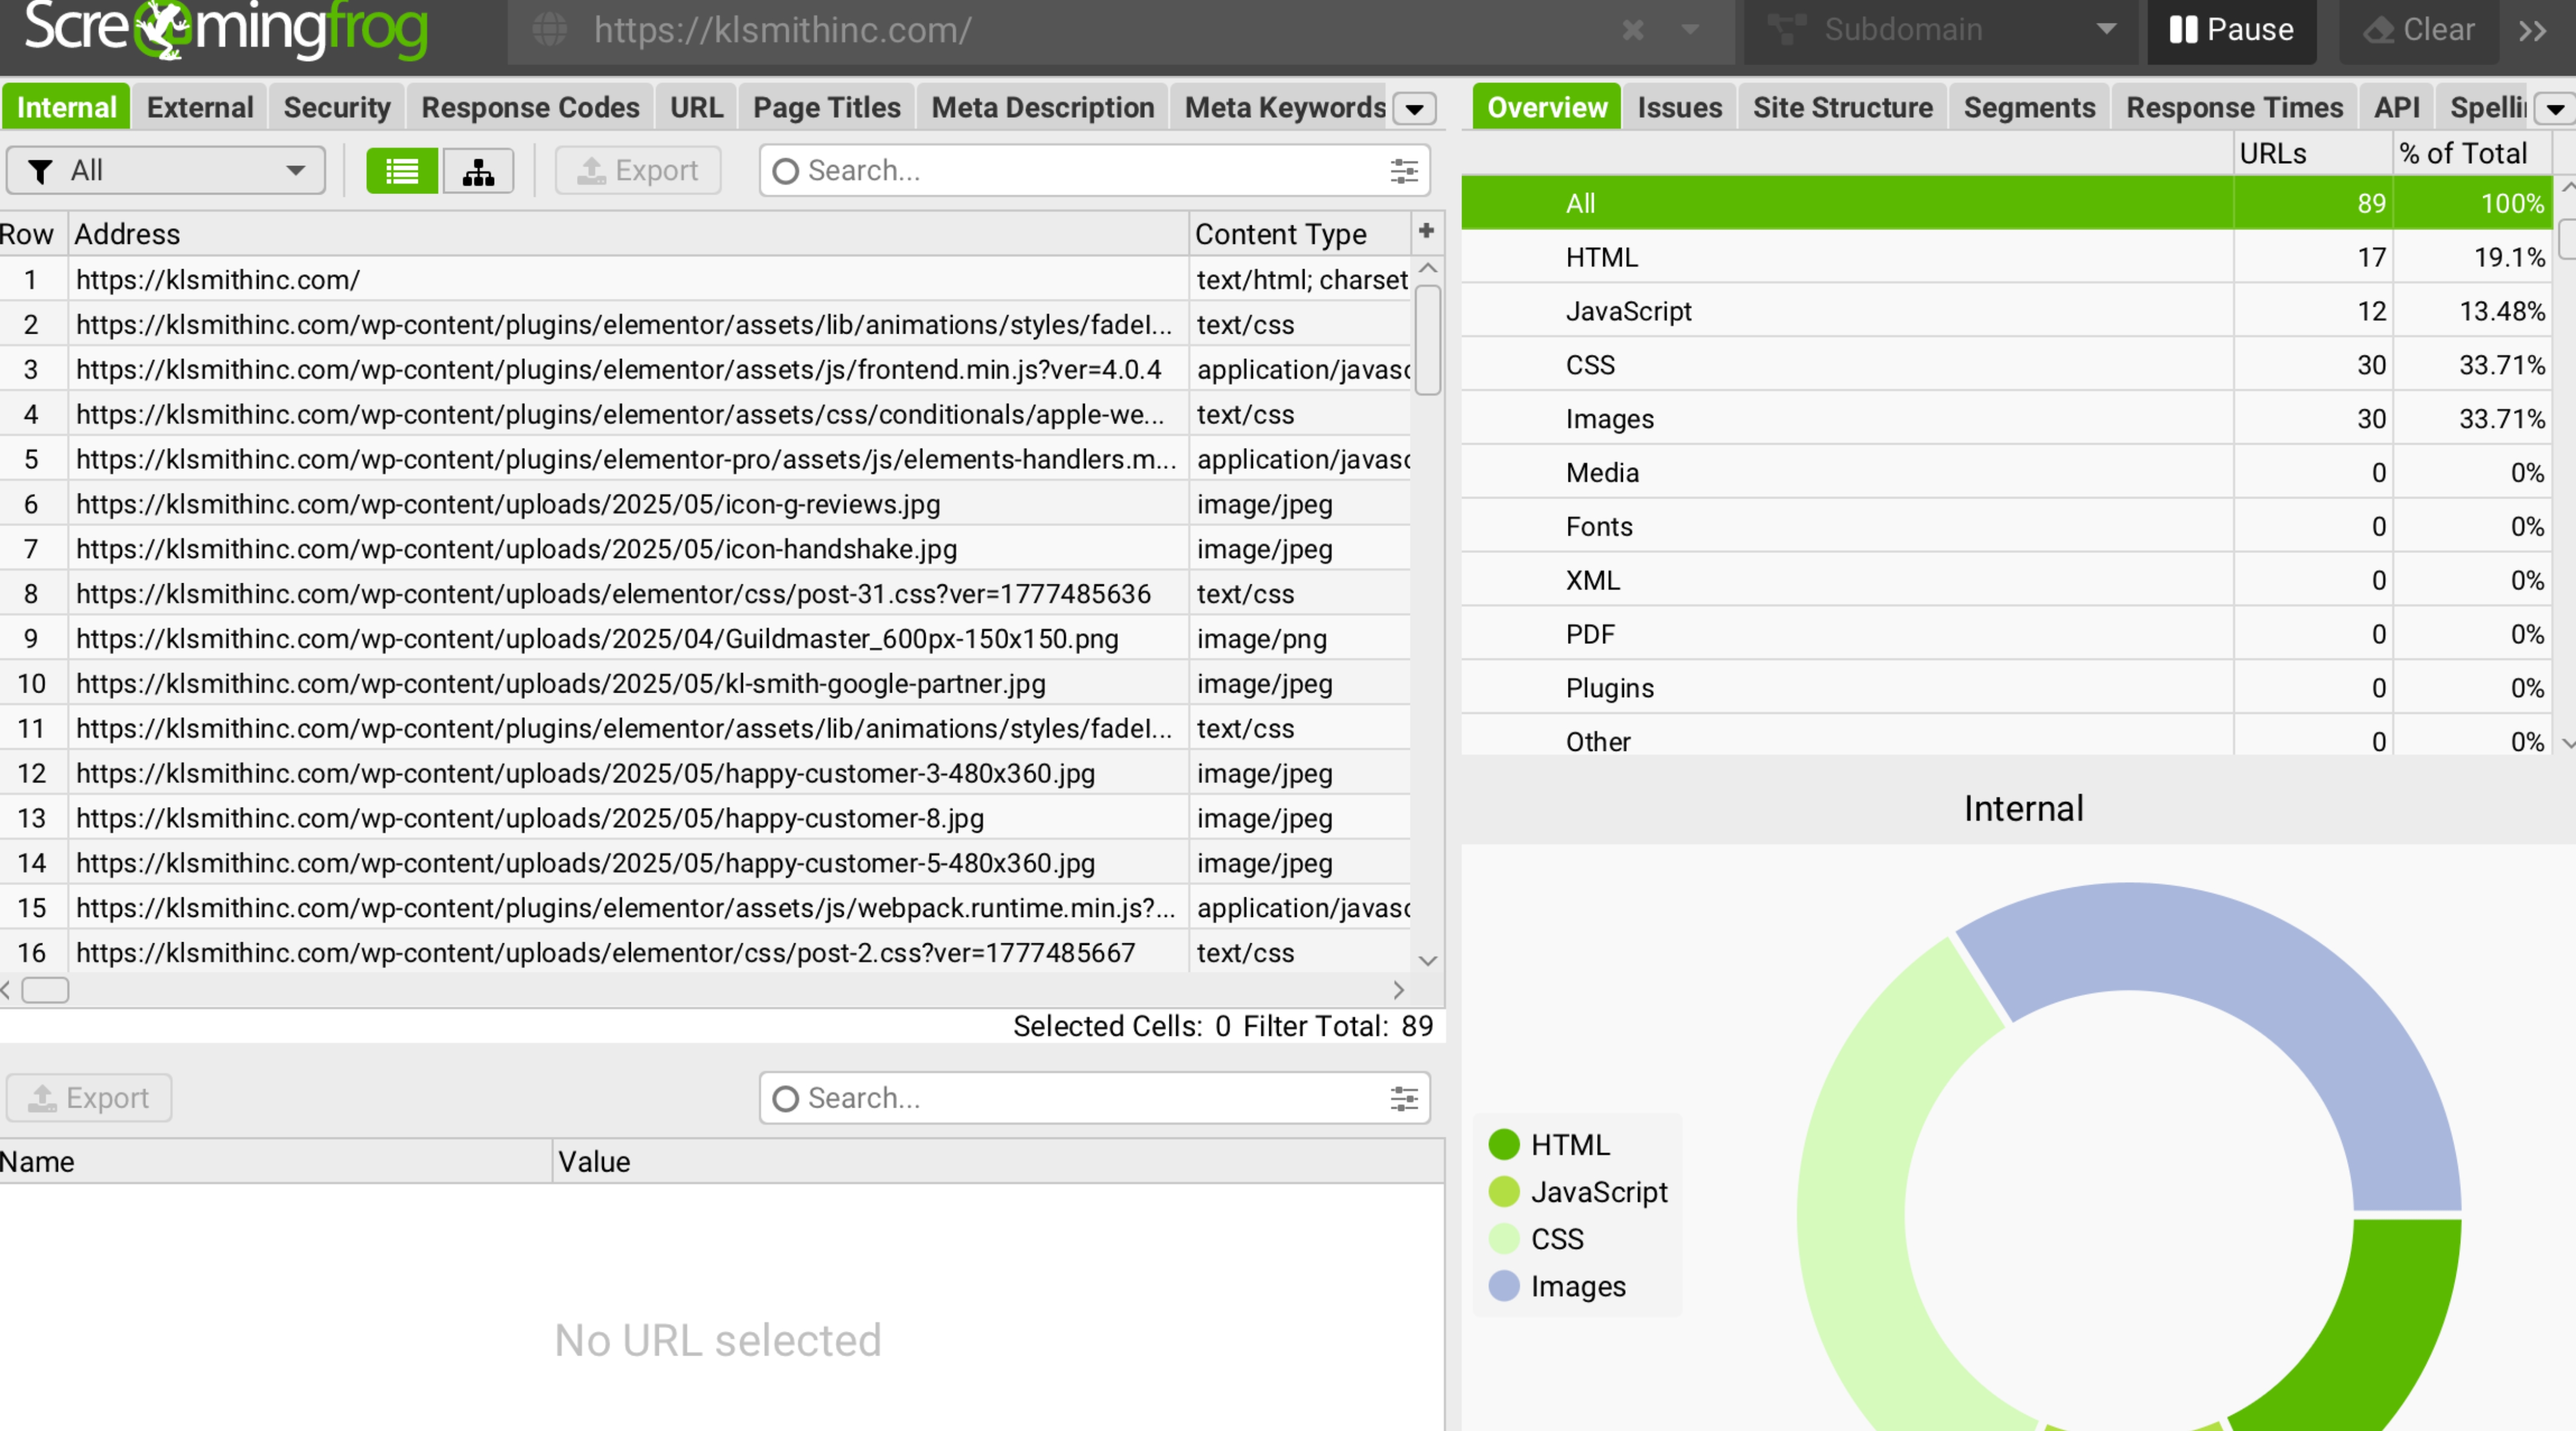Add a column with plus icon
Image resolution: width=2576 pixels, height=1431 pixels.
click(x=1427, y=231)
